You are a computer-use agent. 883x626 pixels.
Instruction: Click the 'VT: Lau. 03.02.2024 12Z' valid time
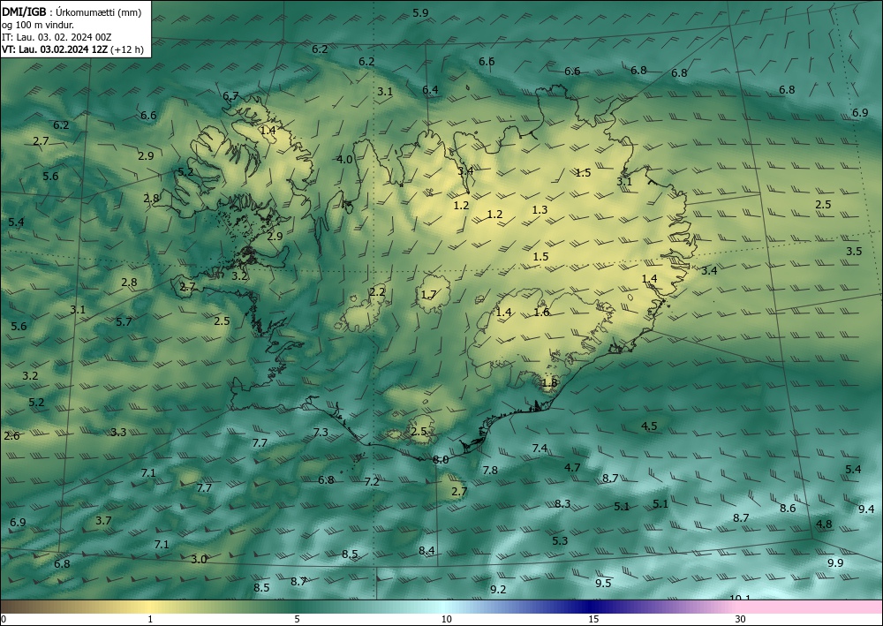[x=55, y=49]
